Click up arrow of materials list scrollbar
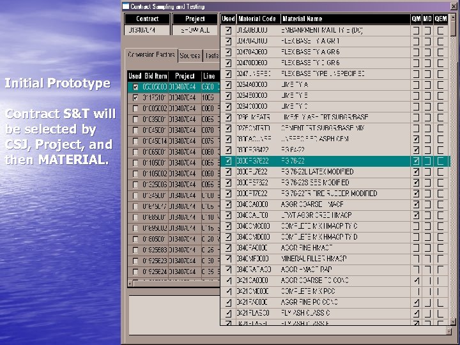This screenshot has height=345, width=460. point(453,18)
